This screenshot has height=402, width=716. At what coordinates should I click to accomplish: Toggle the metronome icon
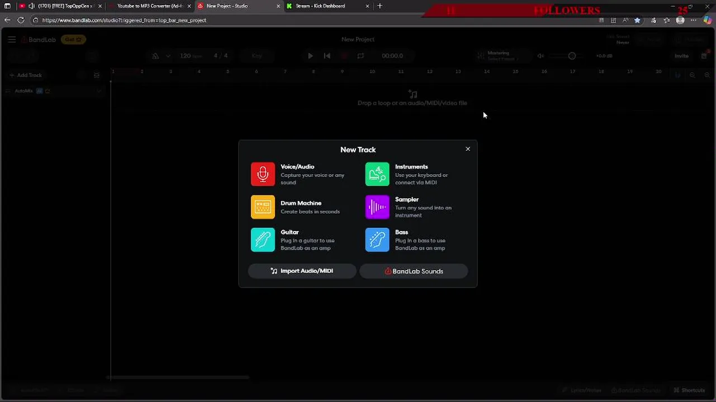pos(155,56)
